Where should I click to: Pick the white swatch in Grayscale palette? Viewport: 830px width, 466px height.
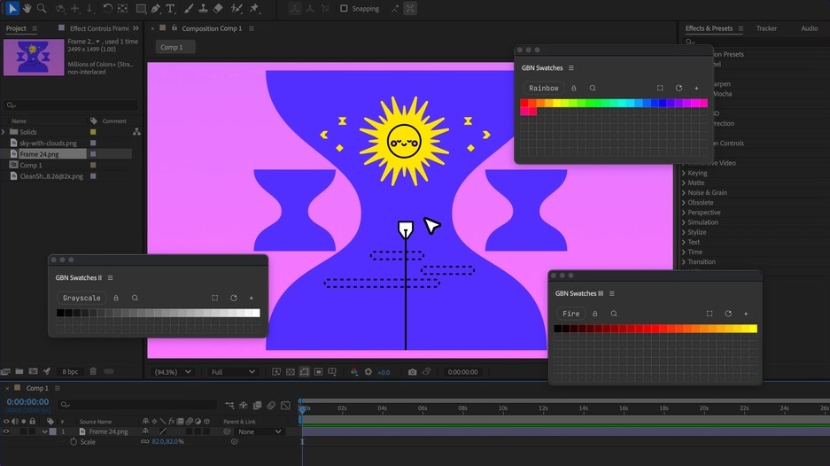click(x=255, y=313)
